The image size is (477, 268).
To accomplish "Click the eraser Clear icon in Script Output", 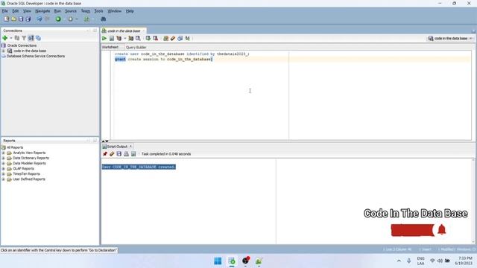I will [112, 154].
